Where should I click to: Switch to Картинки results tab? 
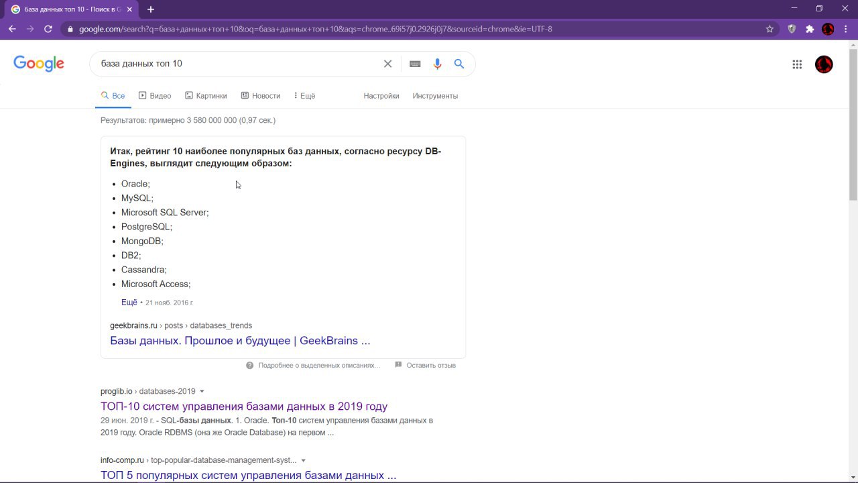pyautogui.click(x=206, y=96)
